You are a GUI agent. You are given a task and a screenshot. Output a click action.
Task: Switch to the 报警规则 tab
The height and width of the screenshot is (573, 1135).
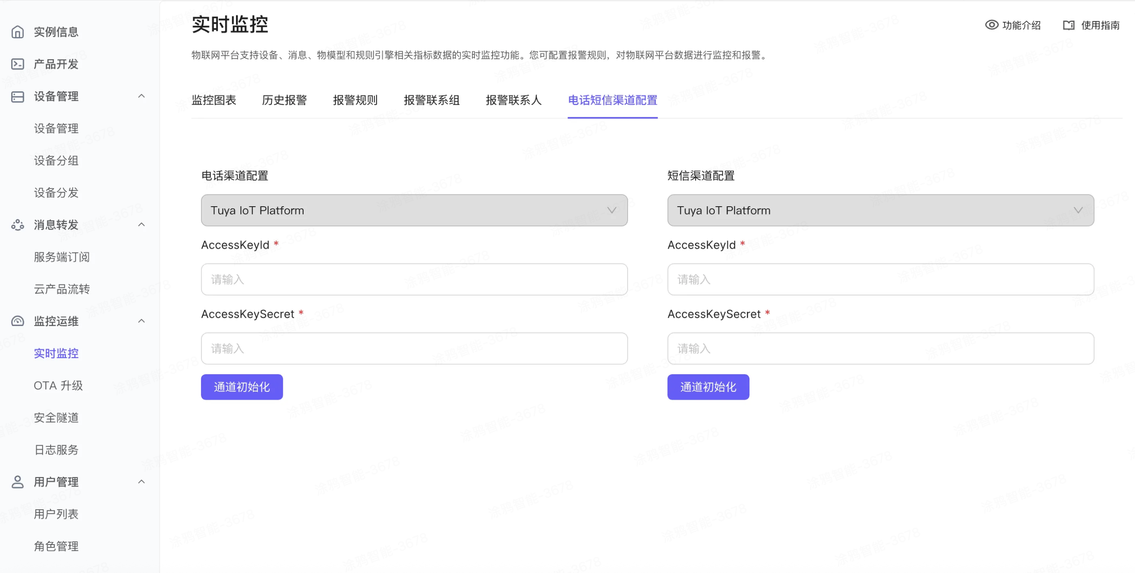coord(355,100)
